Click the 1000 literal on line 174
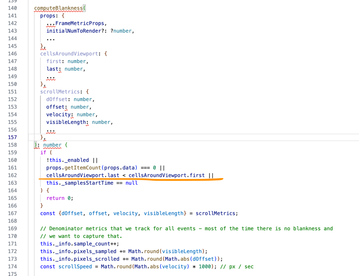Image resolution: width=359 pixels, height=276 pixels. 205,267
